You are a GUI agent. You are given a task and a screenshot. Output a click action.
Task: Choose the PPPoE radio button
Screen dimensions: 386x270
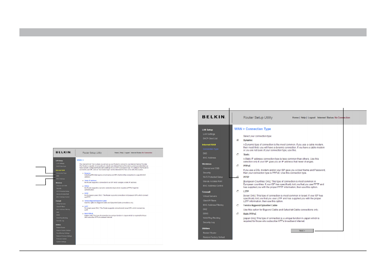point(238,166)
